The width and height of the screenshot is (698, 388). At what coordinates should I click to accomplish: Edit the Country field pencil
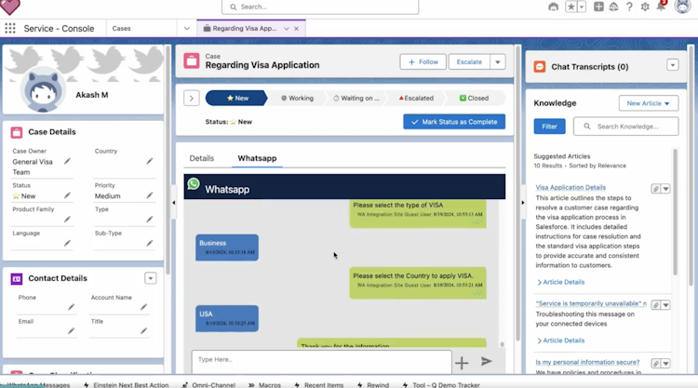(x=150, y=161)
